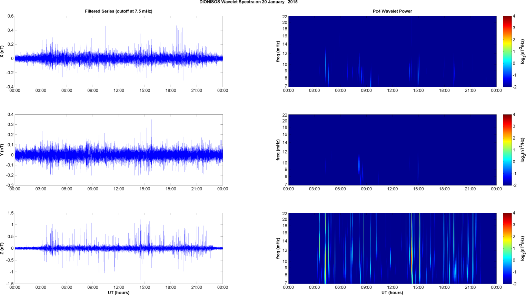Click 'freq (mHz)' label of the bottom spectrogram
The image size is (526, 295).
pyautogui.click(x=278, y=248)
